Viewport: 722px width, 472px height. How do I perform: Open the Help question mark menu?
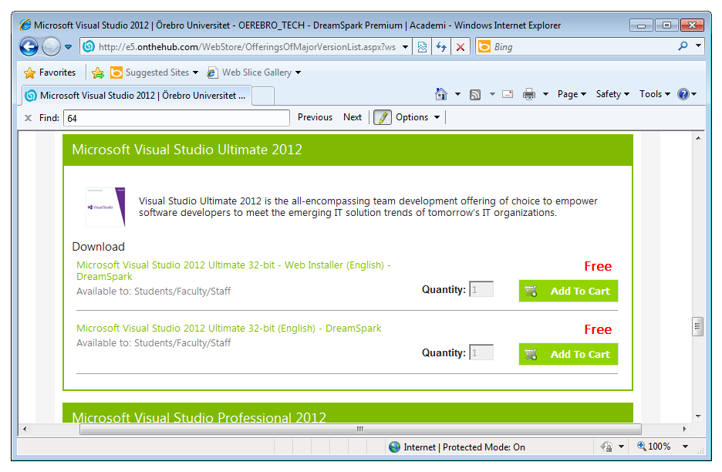point(687,94)
